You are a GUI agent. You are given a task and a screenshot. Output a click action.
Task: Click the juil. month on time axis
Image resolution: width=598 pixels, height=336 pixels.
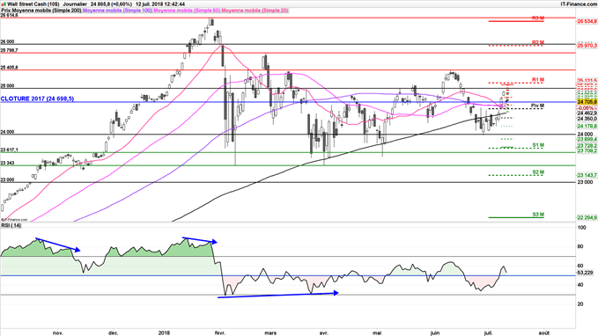pyautogui.click(x=488, y=333)
